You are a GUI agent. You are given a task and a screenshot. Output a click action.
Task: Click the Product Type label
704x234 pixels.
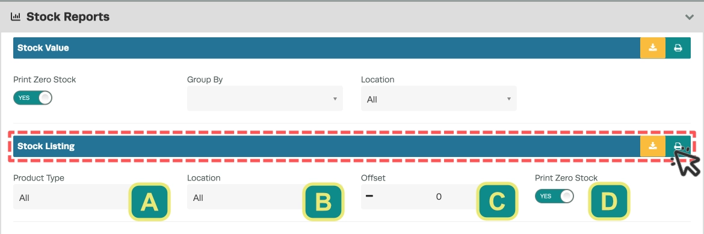(x=39, y=178)
